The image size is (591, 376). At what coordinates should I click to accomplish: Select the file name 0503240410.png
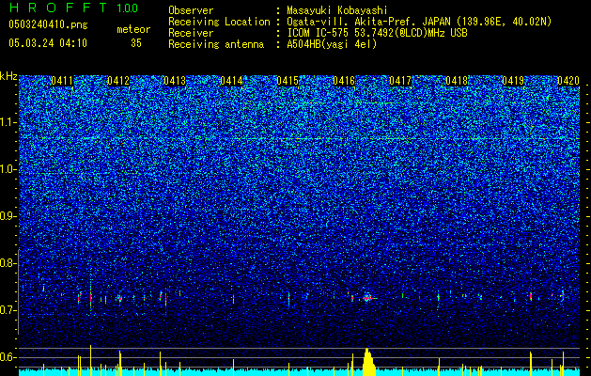click(48, 24)
